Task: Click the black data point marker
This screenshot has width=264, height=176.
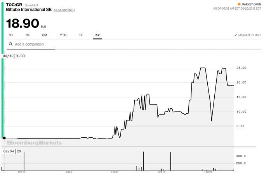Action: tap(4, 138)
